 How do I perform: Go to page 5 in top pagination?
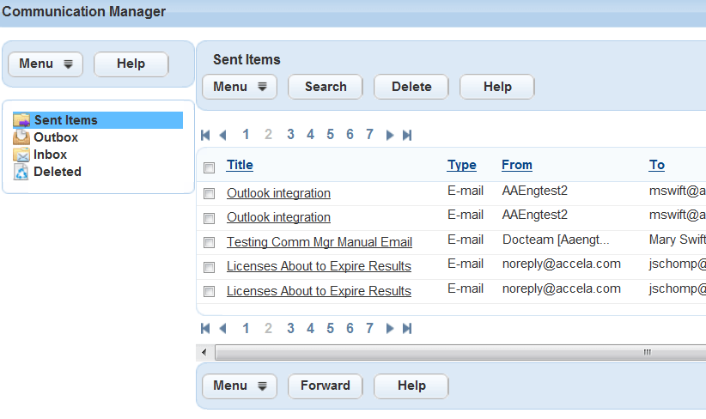[330, 134]
